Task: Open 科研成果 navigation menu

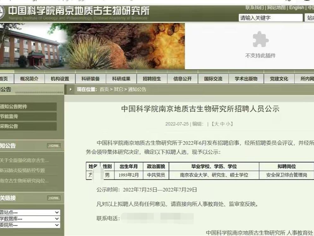Action: 121,79
